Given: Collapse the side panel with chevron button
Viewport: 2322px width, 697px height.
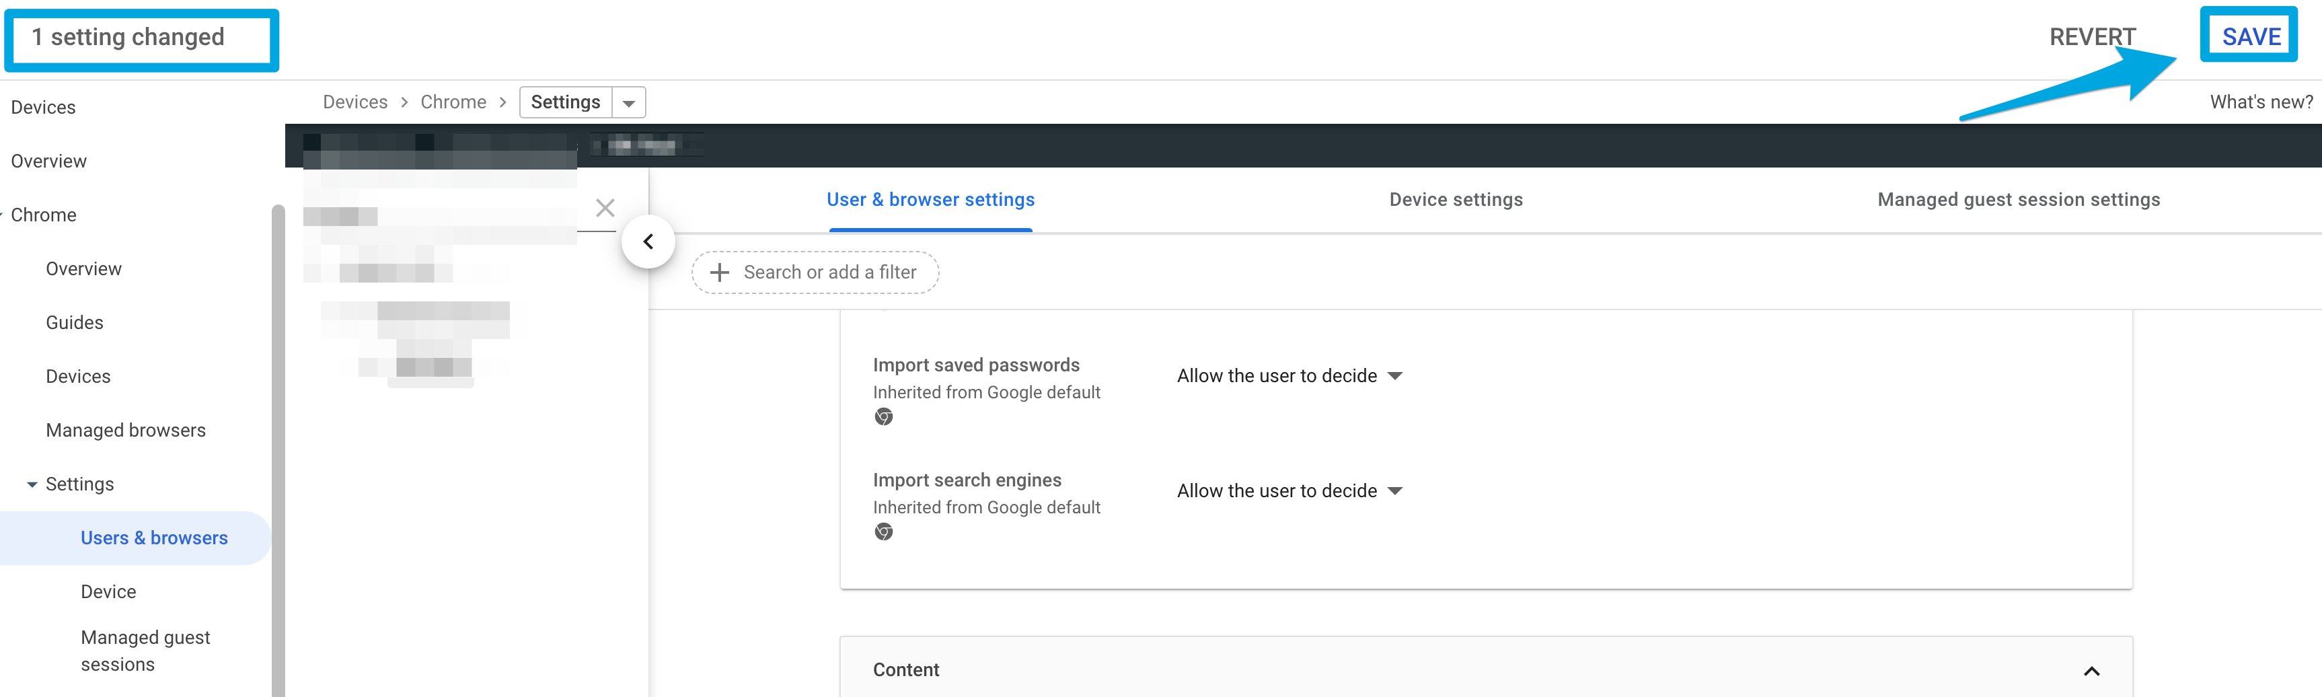Looking at the screenshot, I should [x=648, y=242].
